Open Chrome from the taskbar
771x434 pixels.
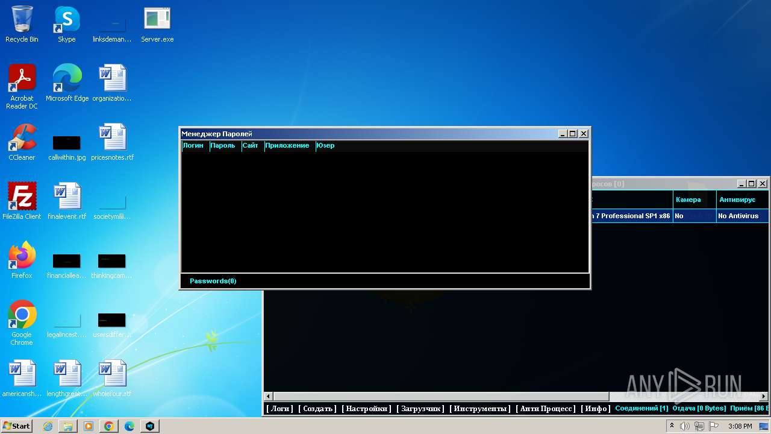coord(109,426)
